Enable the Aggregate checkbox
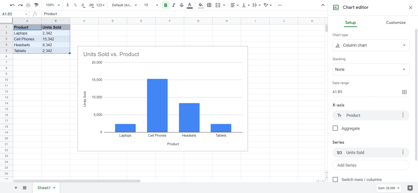The image size is (418, 193). coord(335,128)
